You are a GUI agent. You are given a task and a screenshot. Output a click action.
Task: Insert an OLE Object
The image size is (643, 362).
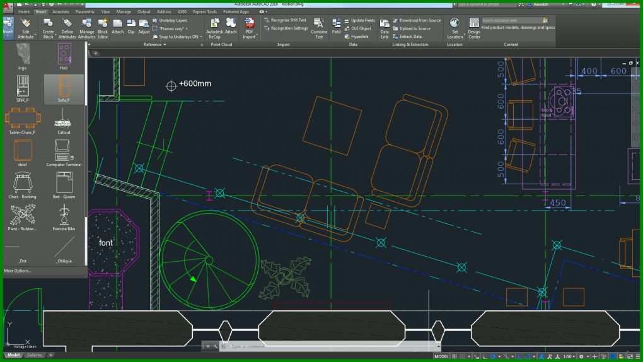point(358,28)
